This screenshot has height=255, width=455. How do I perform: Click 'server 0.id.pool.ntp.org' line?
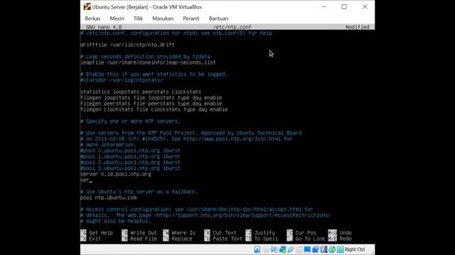(x=116, y=174)
